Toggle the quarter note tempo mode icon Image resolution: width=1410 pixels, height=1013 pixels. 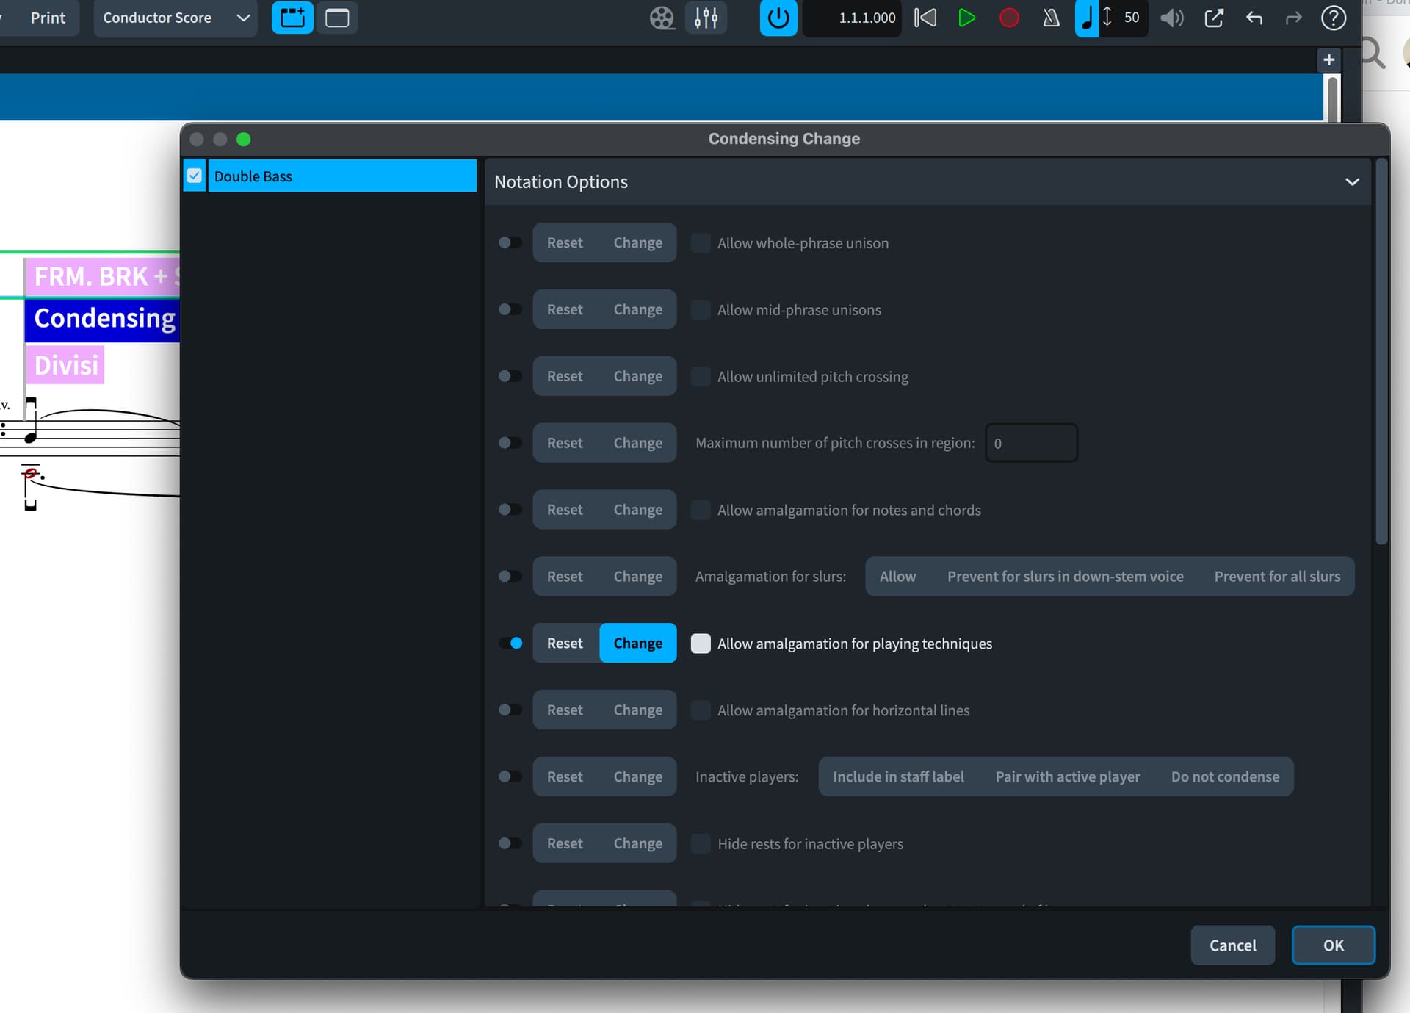point(1087,18)
